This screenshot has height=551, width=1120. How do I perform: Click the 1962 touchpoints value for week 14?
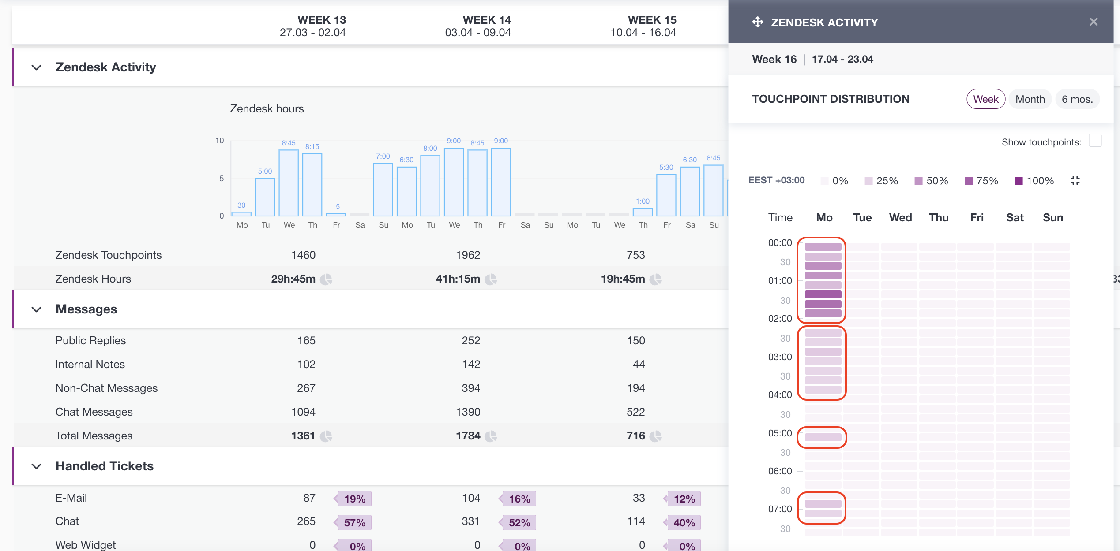click(x=468, y=255)
